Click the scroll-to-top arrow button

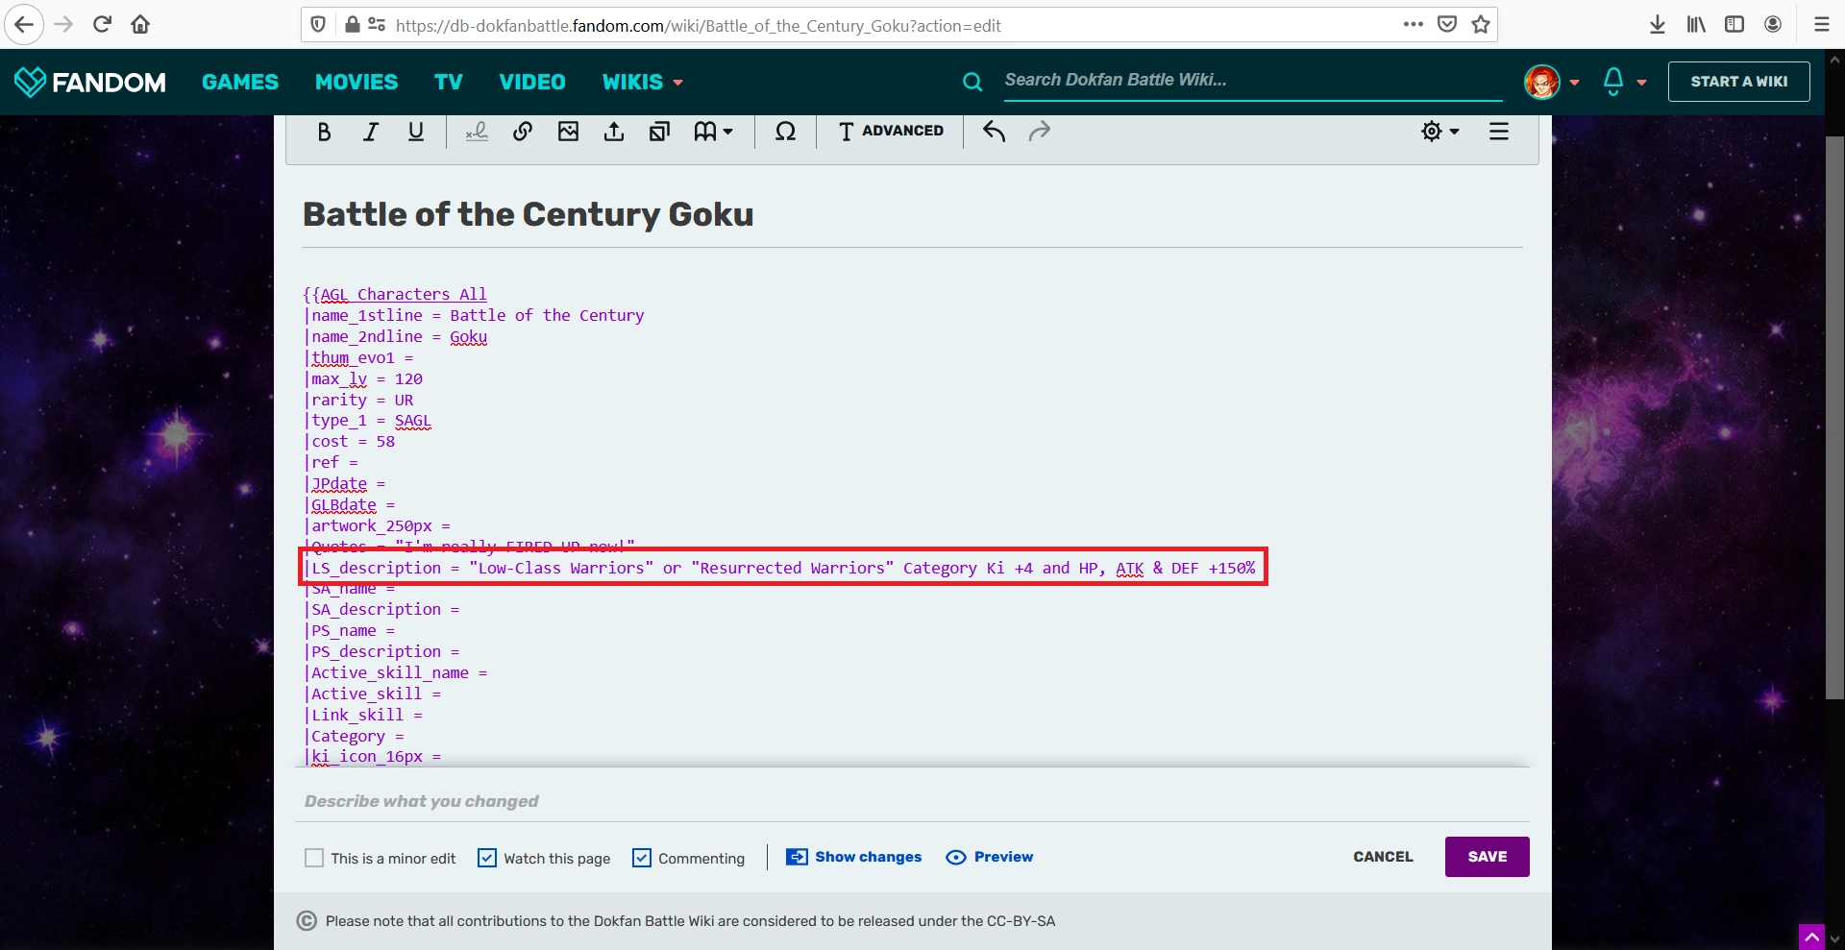click(1811, 937)
